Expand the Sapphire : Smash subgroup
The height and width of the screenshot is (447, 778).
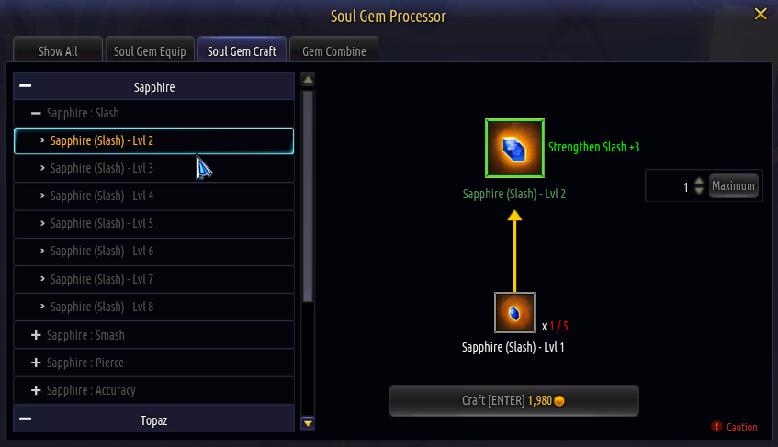[36, 335]
